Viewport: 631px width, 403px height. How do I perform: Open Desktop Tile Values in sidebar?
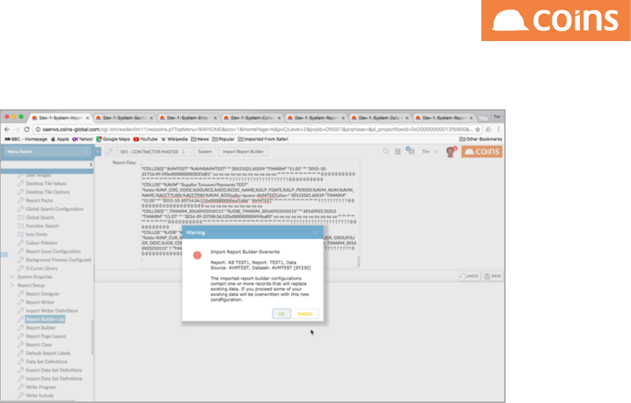pyautogui.click(x=46, y=183)
